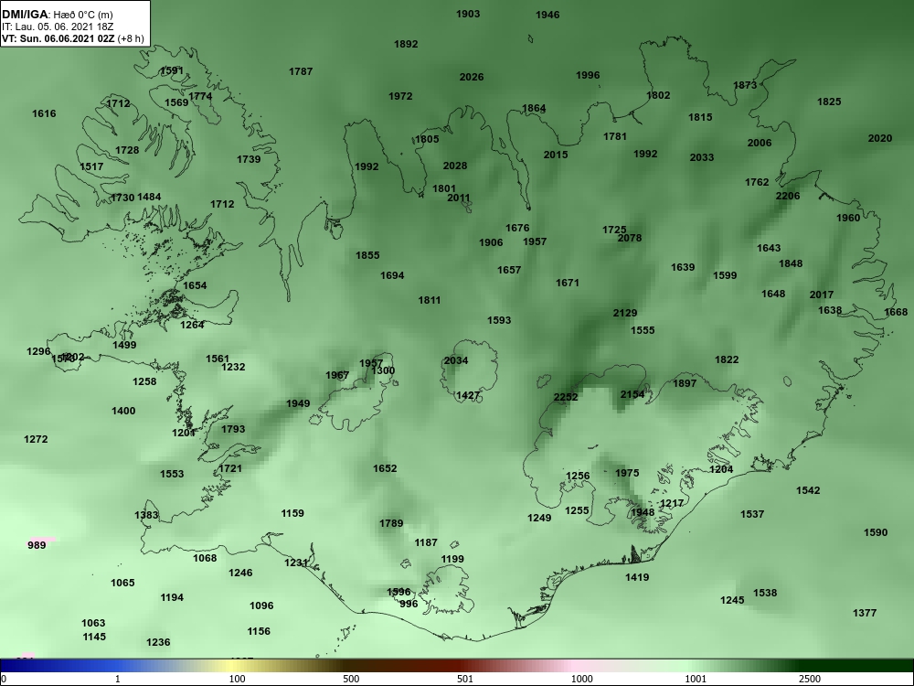The height and width of the screenshot is (686, 914).
Task: Click the 1967 height label
Action: pyautogui.click(x=337, y=376)
